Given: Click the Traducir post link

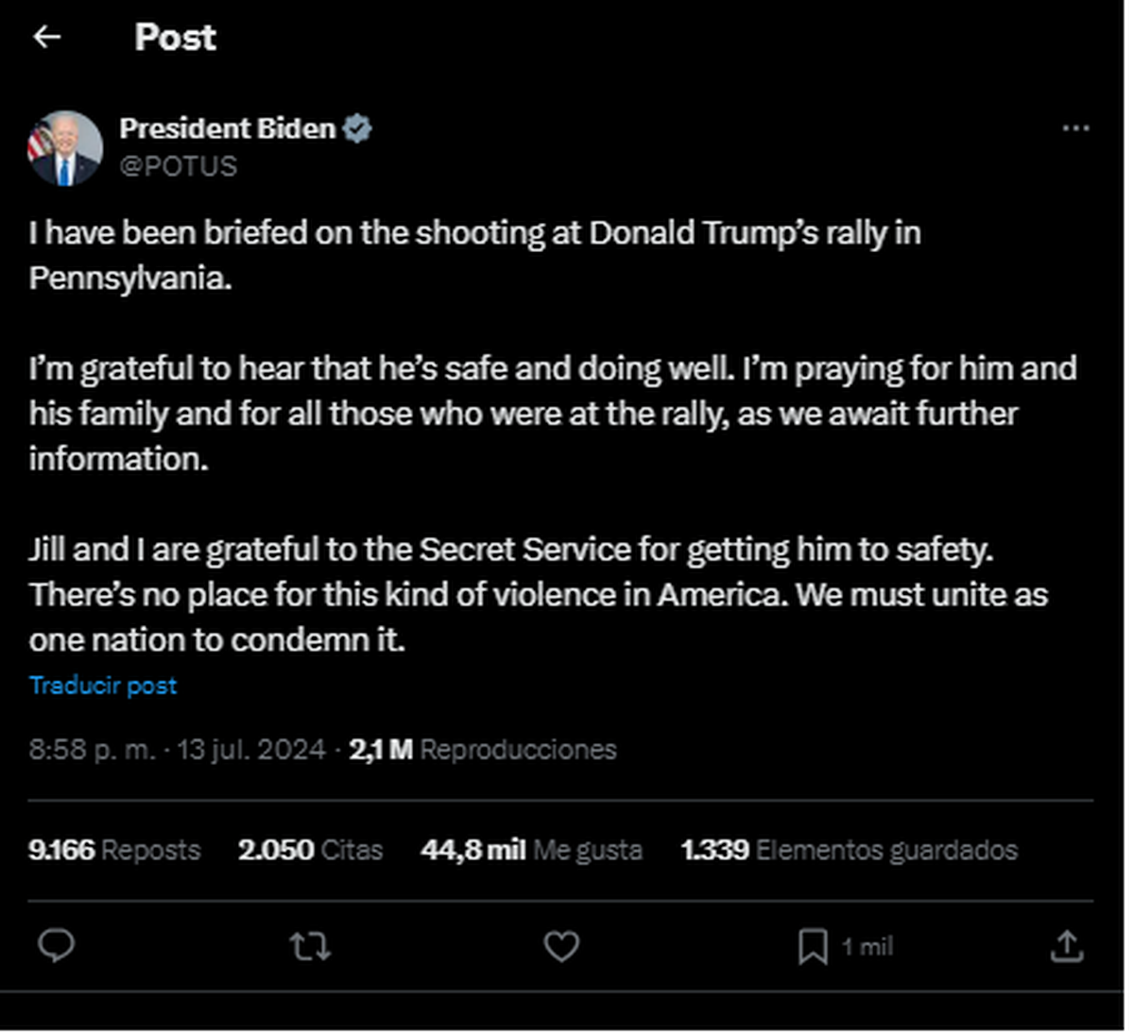Looking at the screenshot, I should (x=103, y=686).
